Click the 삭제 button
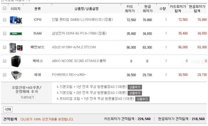 point(8,109)
